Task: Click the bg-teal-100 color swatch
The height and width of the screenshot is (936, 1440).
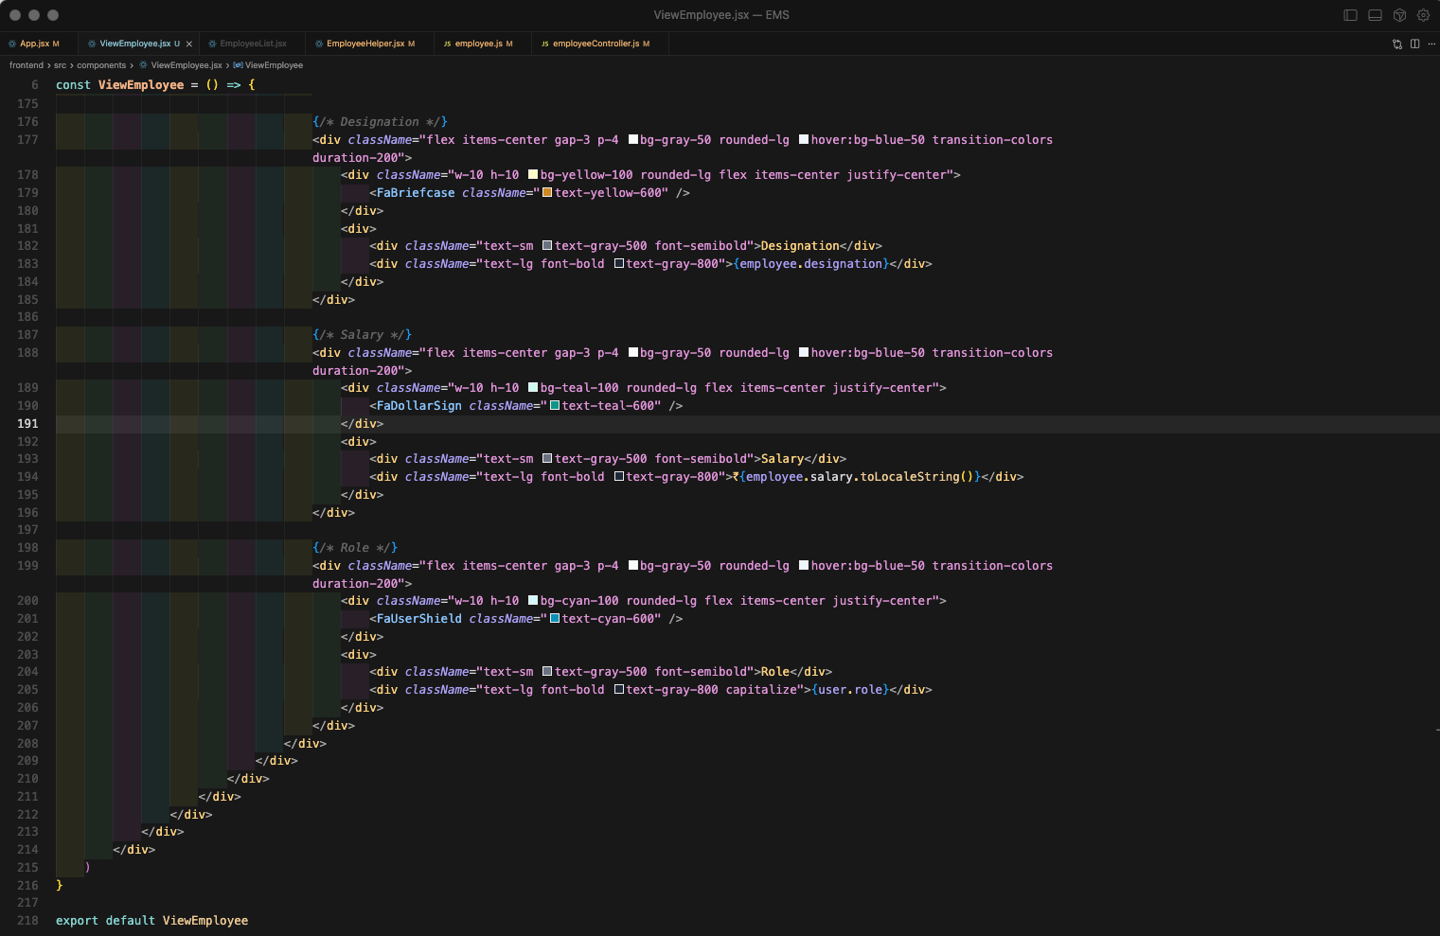Action: [x=533, y=388]
